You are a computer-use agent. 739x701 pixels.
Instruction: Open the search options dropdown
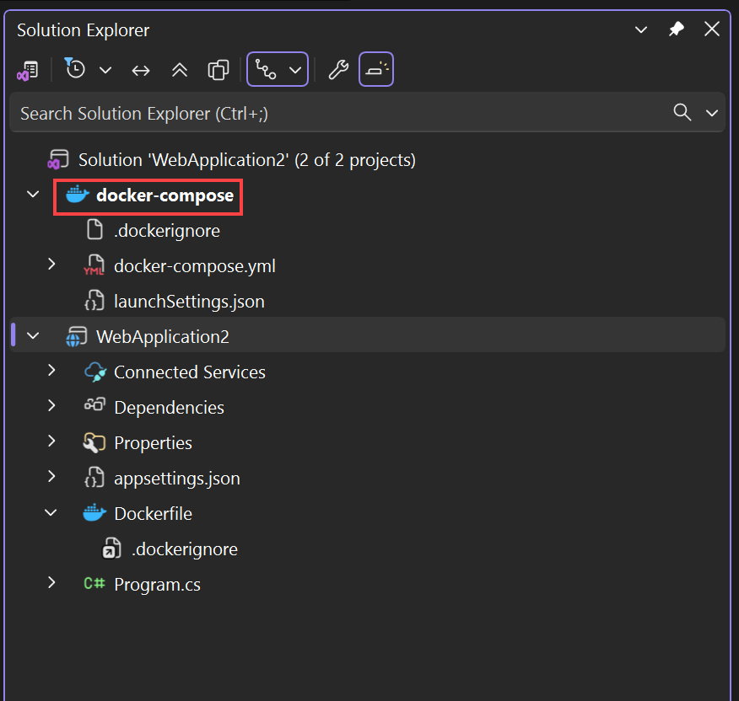pos(713,111)
